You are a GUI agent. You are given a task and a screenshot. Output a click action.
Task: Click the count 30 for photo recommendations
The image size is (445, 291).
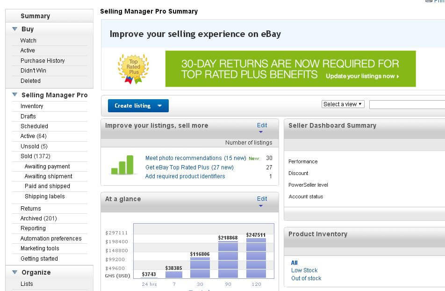pyautogui.click(x=269, y=158)
